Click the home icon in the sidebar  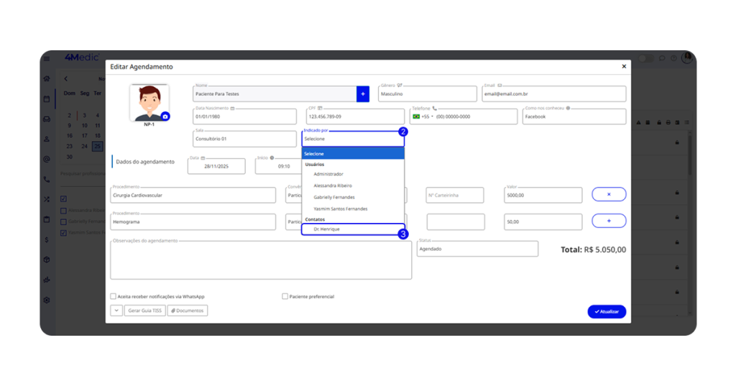point(47,78)
